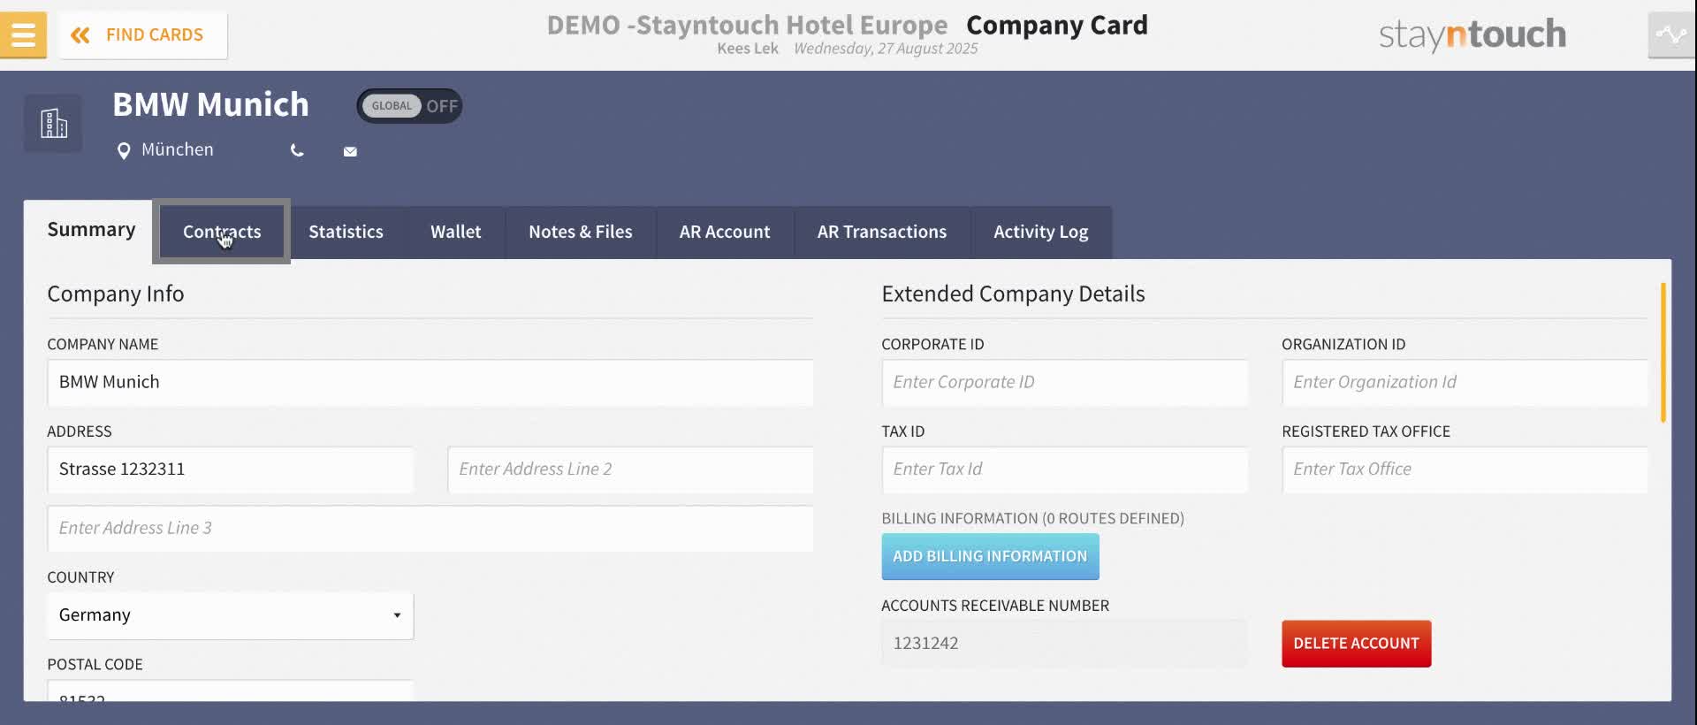Image resolution: width=1697 pixels, height=725 pixels.
Task: Click Add Billing Information button
Action: tap(990, 556)
